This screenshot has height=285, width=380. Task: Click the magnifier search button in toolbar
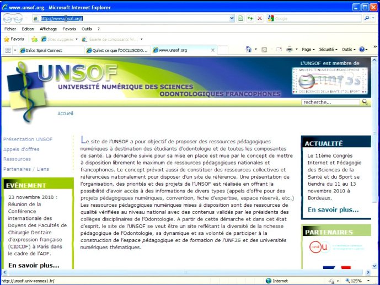tap(367, 18)
